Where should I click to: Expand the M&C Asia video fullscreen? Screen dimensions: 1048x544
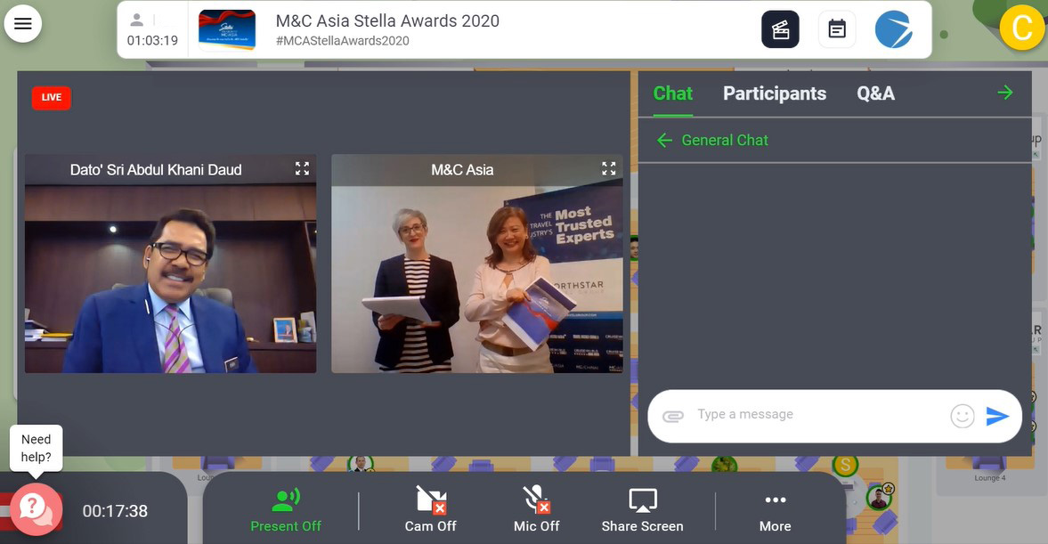tap(608, 168)
